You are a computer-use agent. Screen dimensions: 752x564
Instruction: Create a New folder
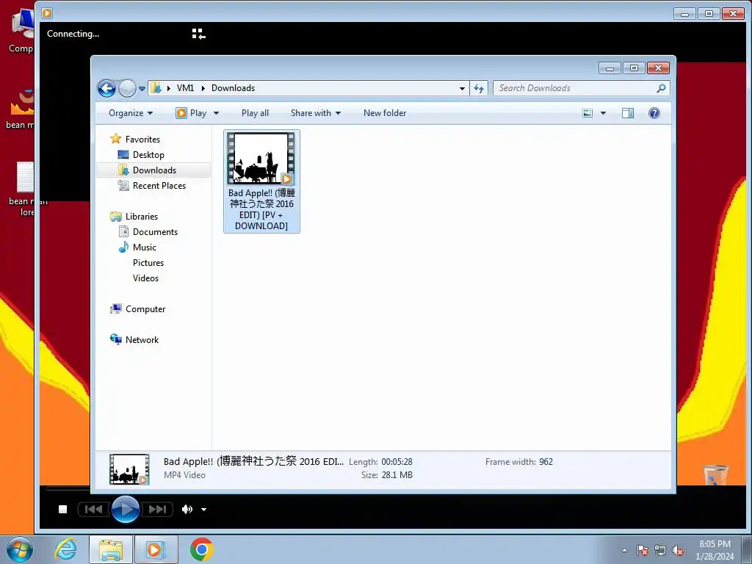385,113
